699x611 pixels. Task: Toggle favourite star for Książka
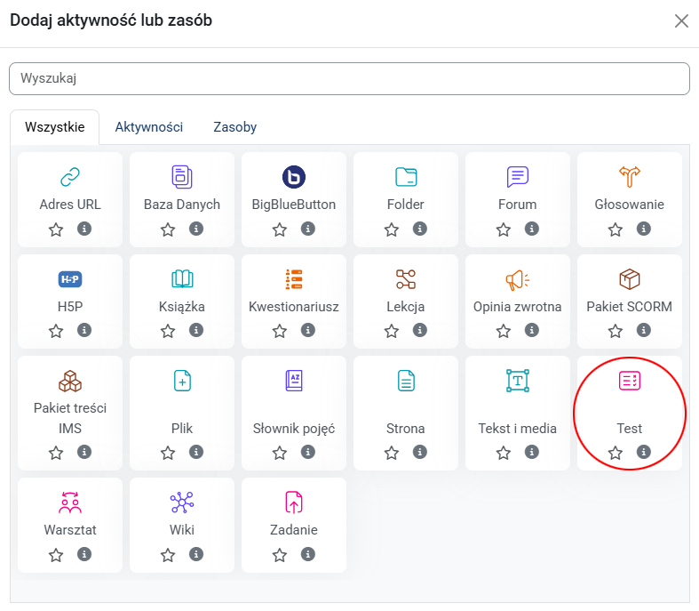coord(168,331)
